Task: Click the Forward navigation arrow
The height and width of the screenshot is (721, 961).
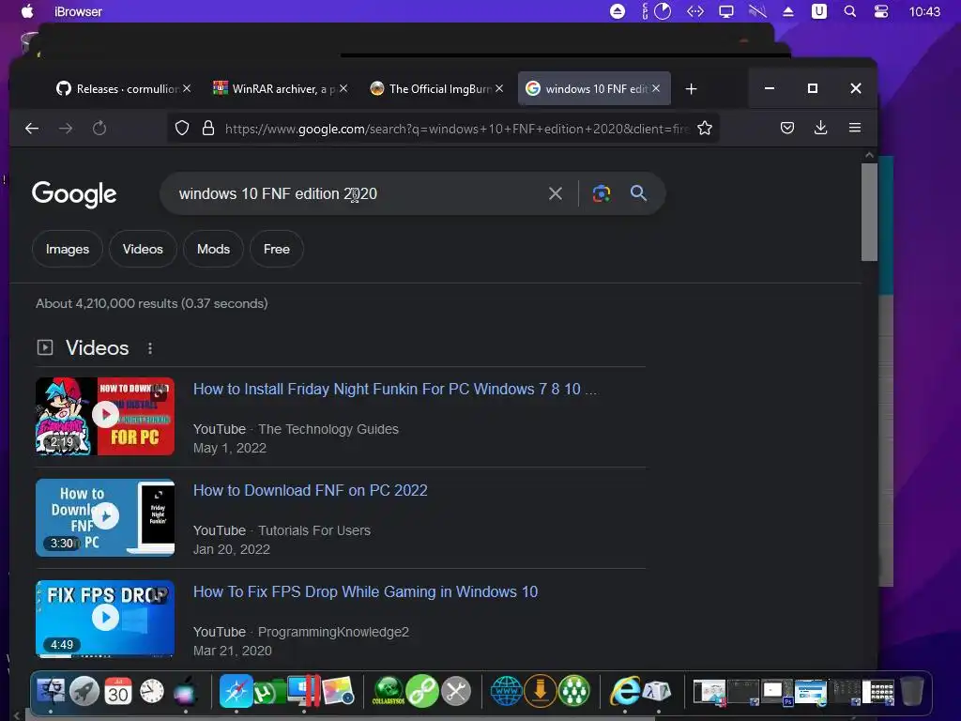Action: 66,128
